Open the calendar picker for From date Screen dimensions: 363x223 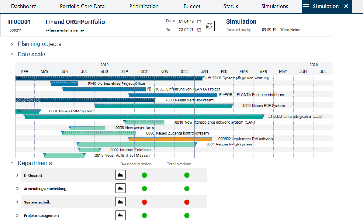[x=199, y=21]
